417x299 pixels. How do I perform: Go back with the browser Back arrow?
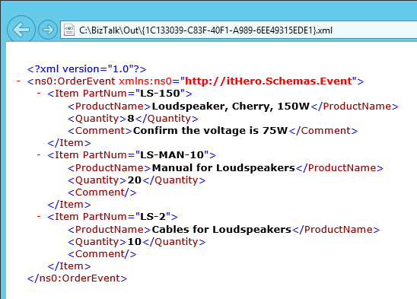21,29
